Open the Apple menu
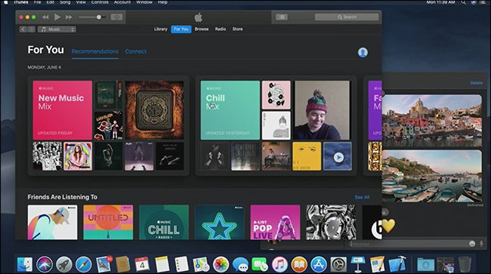491x274 pixels. pyautogui.click(x=5, y=2)
